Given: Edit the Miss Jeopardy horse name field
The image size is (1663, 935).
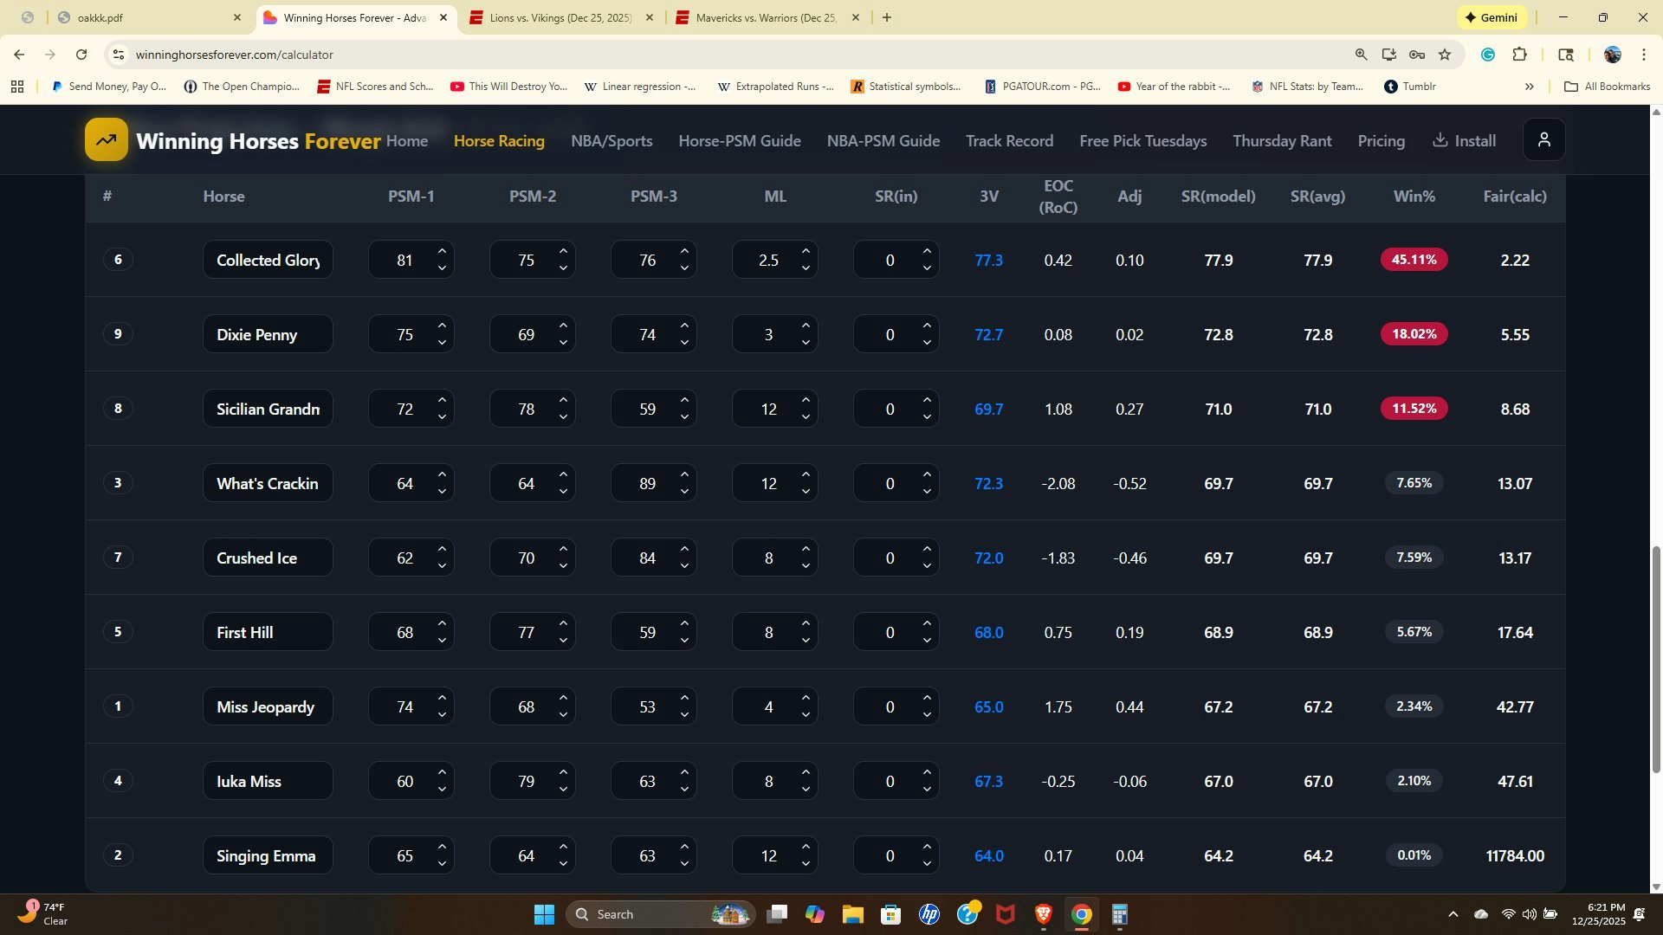Looking at the screenshot, I should [x=267, y=707].
